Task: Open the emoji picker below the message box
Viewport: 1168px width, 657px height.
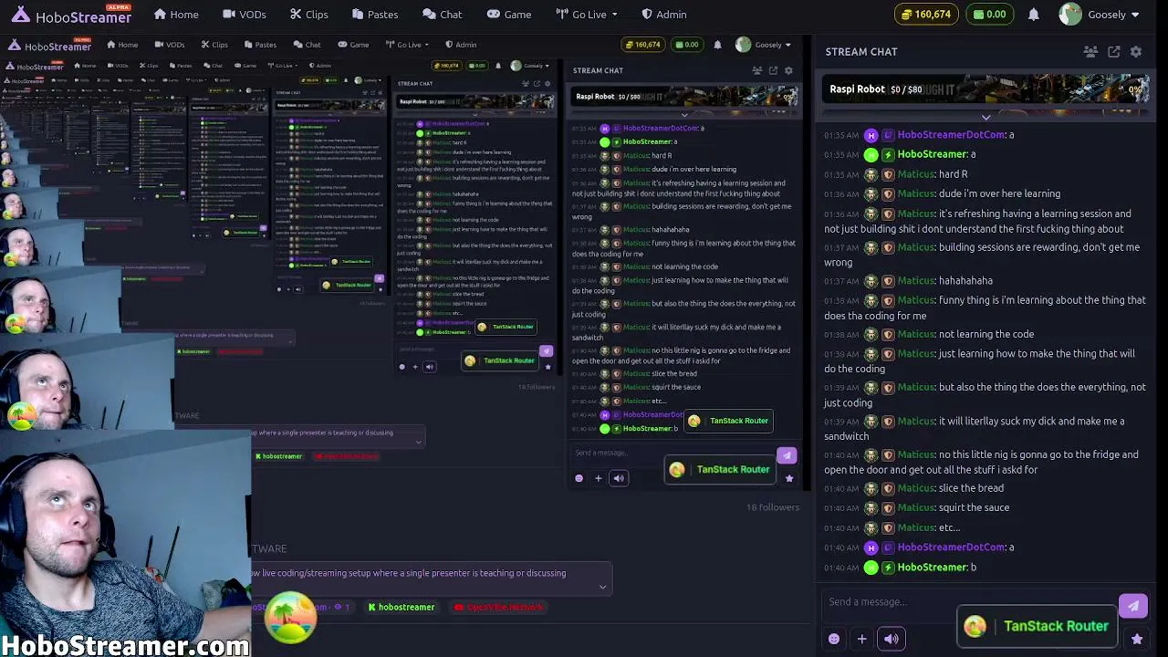Action: coord(834,639)
